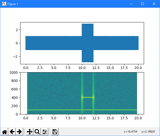Click '15.0' x-axis label under waveform plot
This screenshot has height=136, width=160.
(x=110, y=68)
